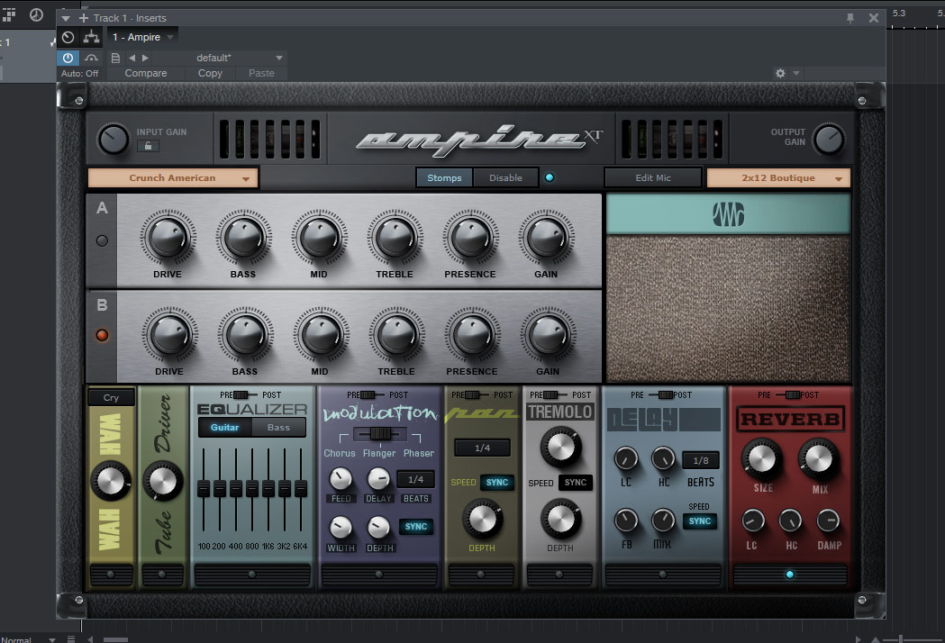
Task: Click the Edit Mic button
Action: pos(653,177)
